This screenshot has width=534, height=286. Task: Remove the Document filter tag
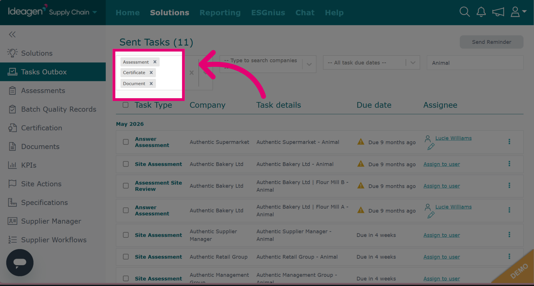click(x=151, y=83)
